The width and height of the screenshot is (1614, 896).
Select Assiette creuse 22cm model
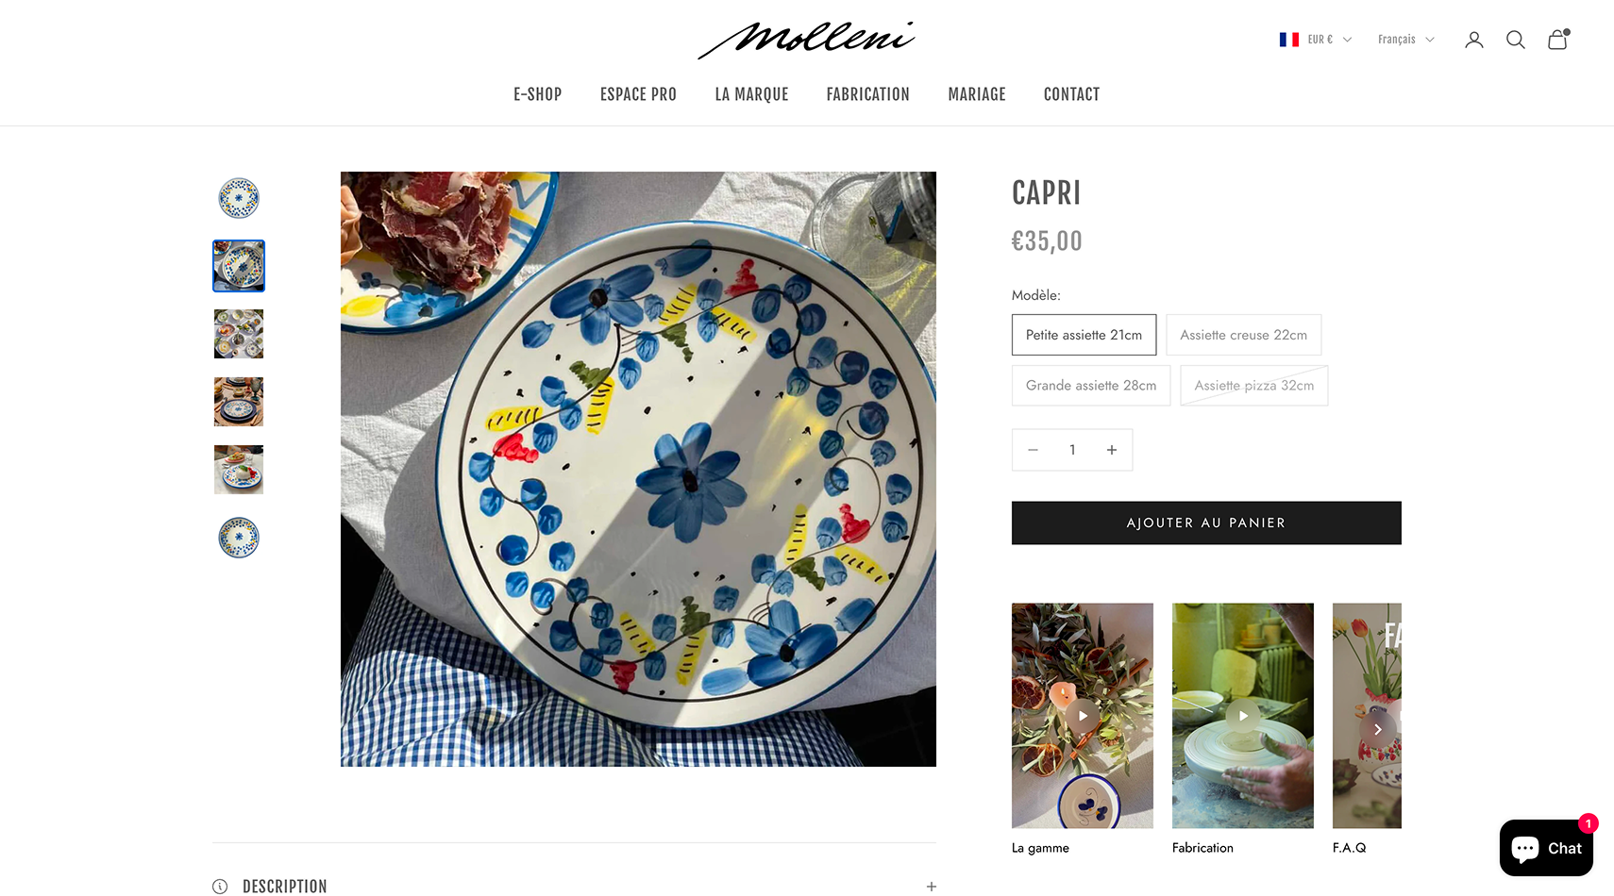point(1243,335)
